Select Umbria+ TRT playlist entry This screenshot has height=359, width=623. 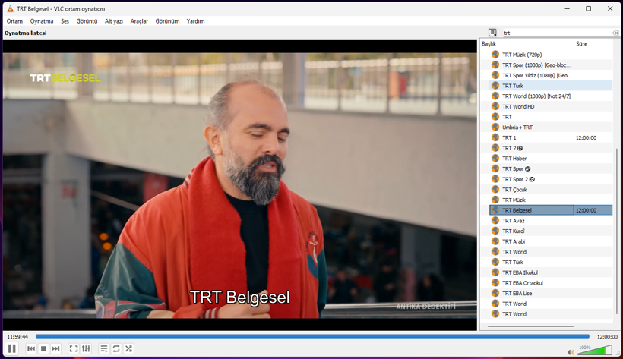(551, 127)
